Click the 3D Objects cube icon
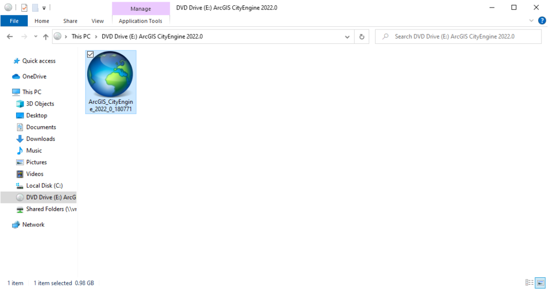Image resolution: width=548 pixels, height=289 pixels. [20, 104]
